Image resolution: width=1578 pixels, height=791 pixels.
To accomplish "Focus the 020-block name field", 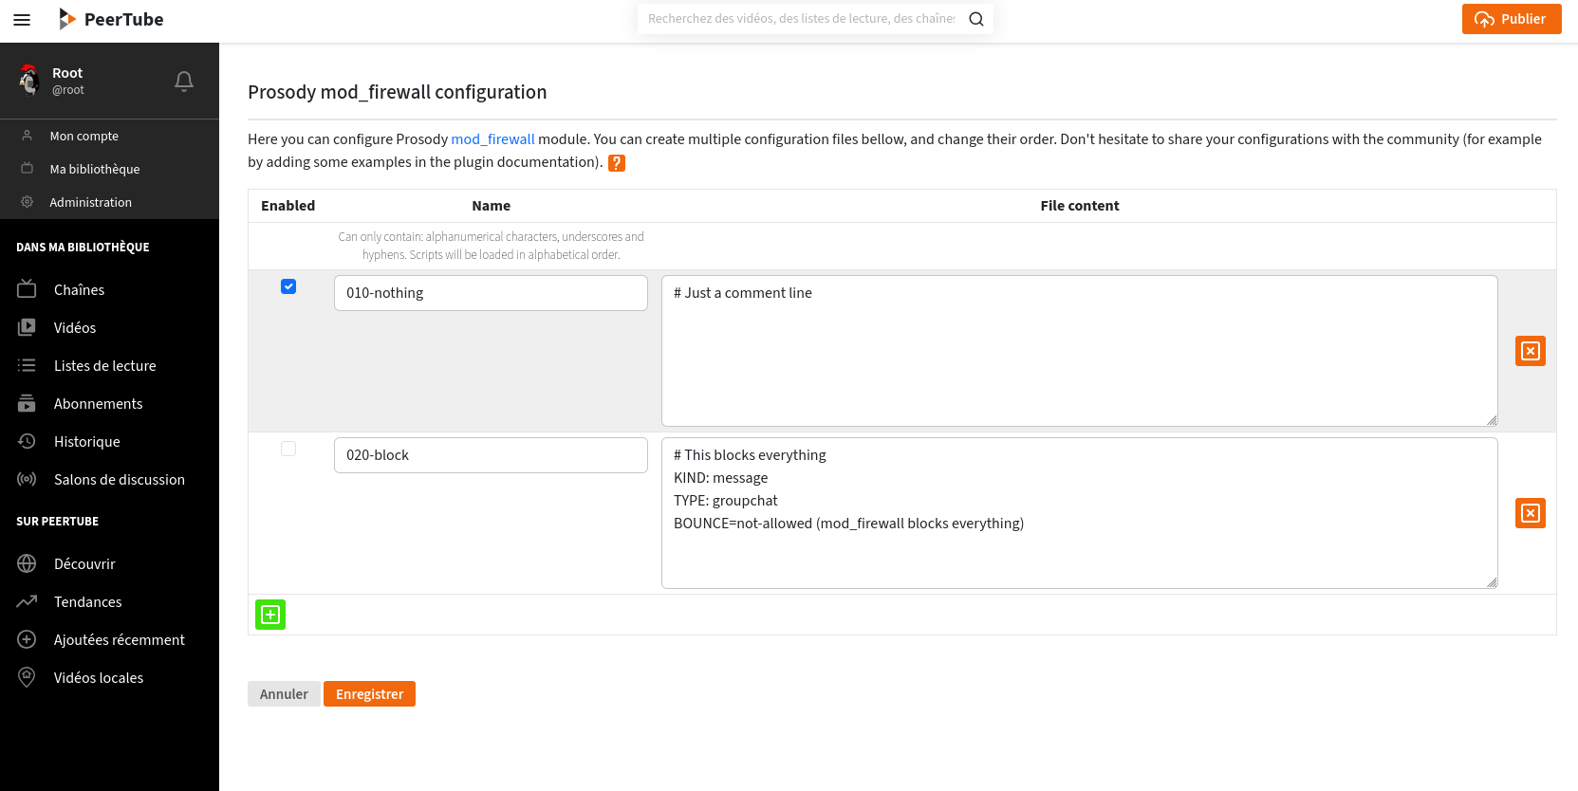I will coord(491,455).
